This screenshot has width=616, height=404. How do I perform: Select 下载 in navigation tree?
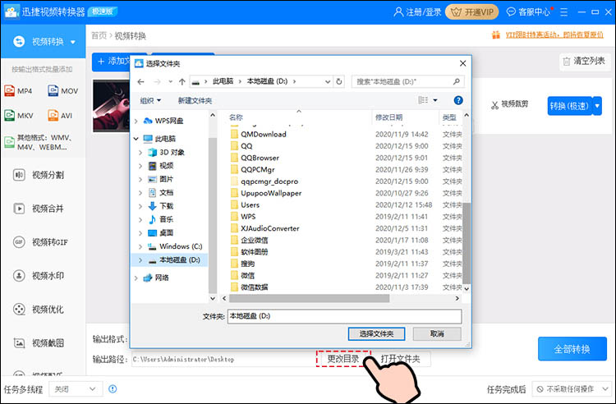[160, 206]
